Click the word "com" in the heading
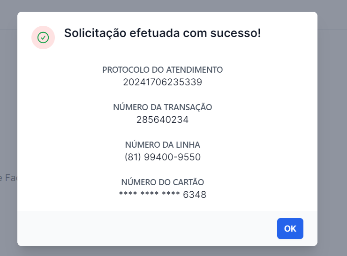This screenshot has height=256, width=347. (195, 33)
